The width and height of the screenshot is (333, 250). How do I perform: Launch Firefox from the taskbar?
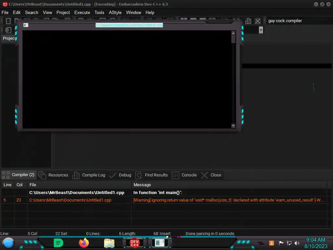84,243
